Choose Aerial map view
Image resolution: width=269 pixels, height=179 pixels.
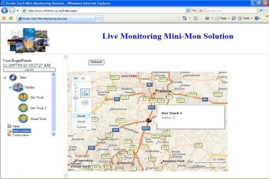click(x=81, y=121)
